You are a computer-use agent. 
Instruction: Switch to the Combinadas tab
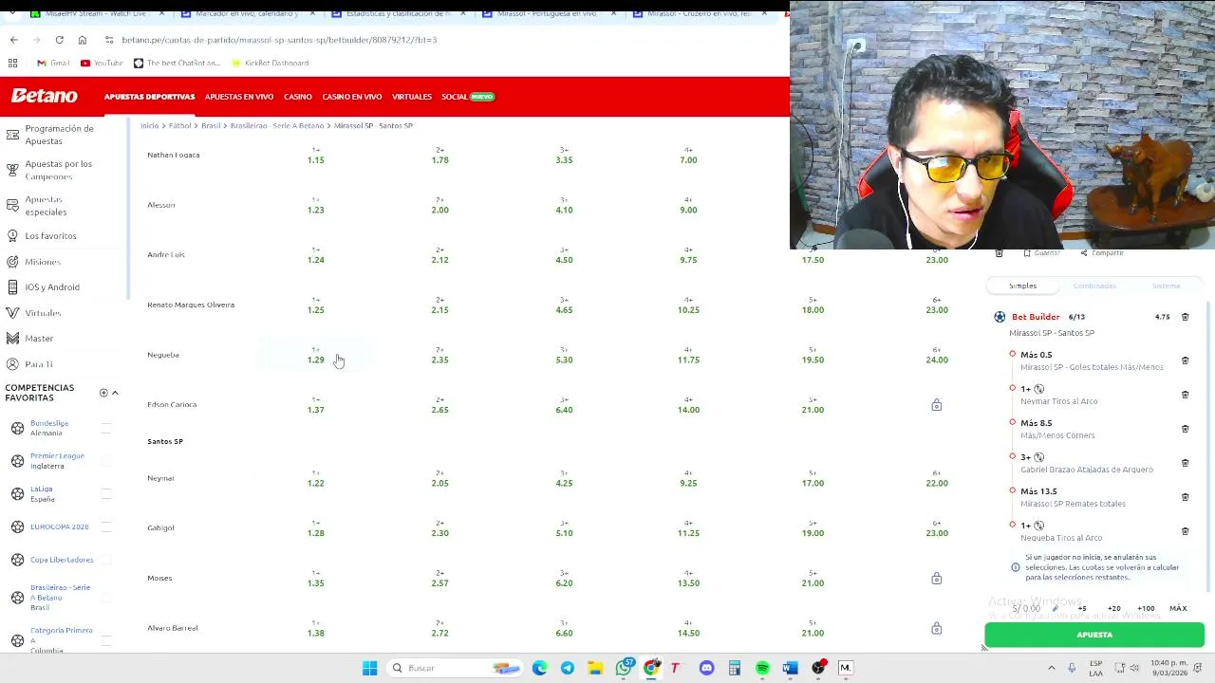click(x=1094, y=286)
